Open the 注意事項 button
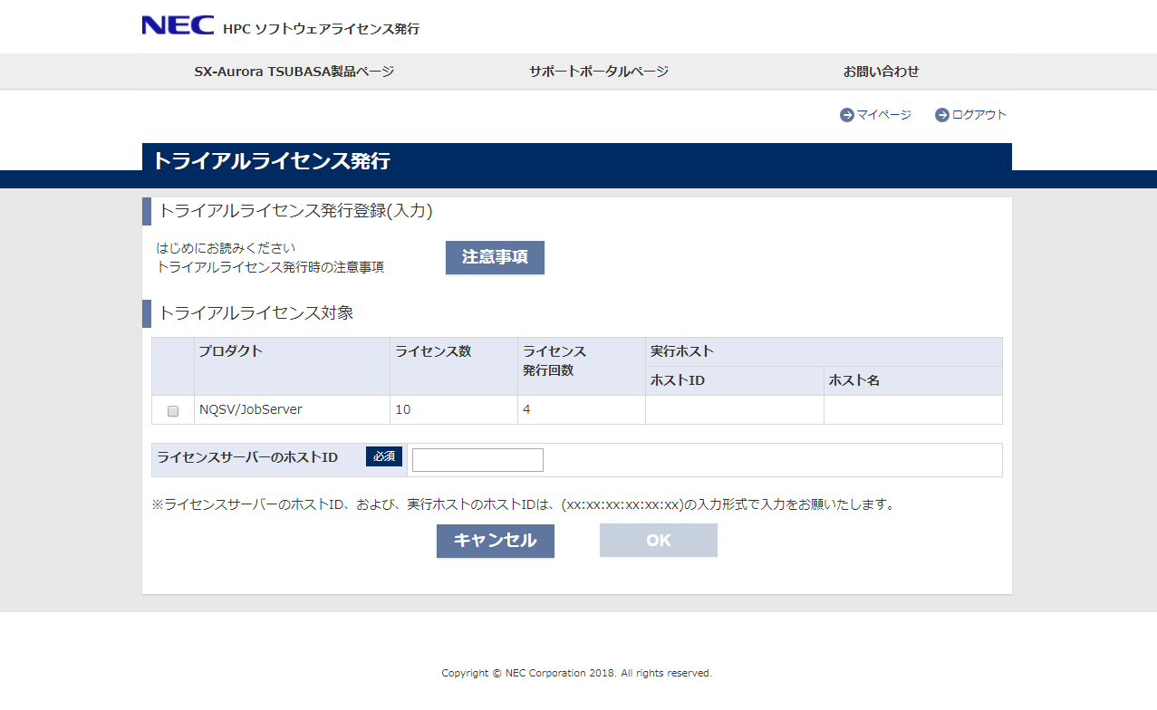The image size is (1157, 710). pos(495,257)
